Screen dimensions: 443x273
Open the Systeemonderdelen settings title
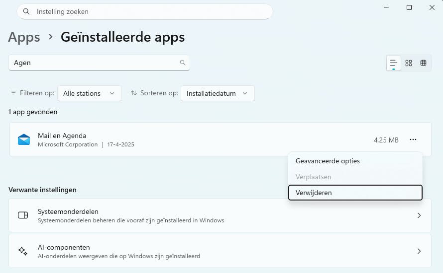[68, 211]
